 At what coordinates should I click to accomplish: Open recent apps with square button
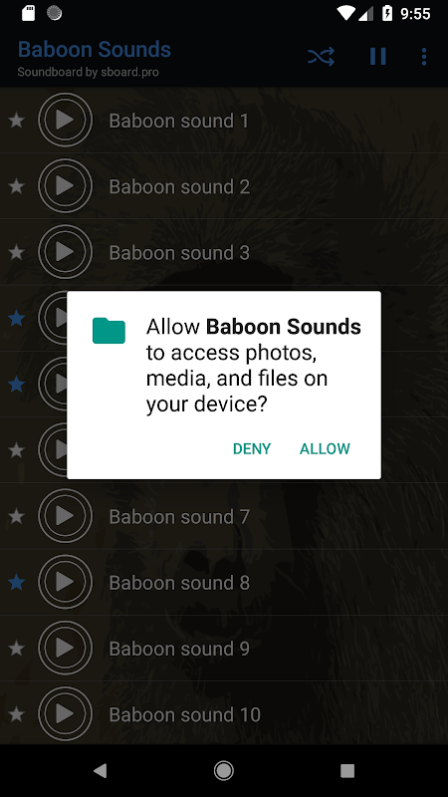click(x=347, y=771)
